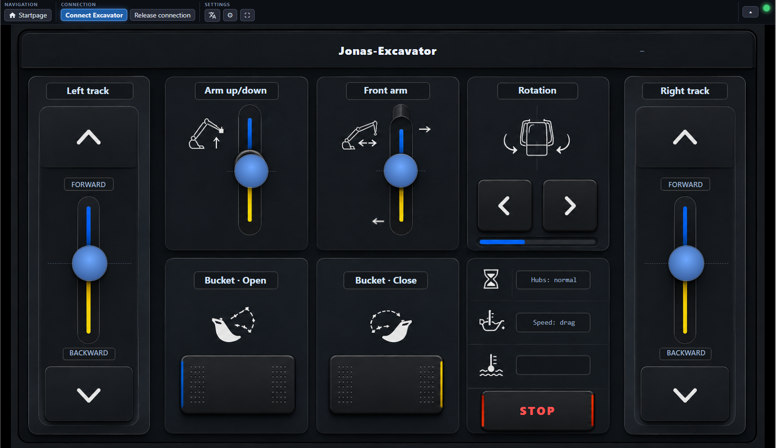The height and width of the screenshot is (448, 776).
Task: Click Right track BACKWARD label
Action: coord(686,353)
